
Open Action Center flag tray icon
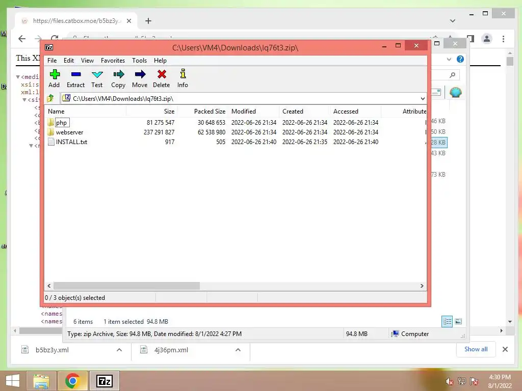474,381
